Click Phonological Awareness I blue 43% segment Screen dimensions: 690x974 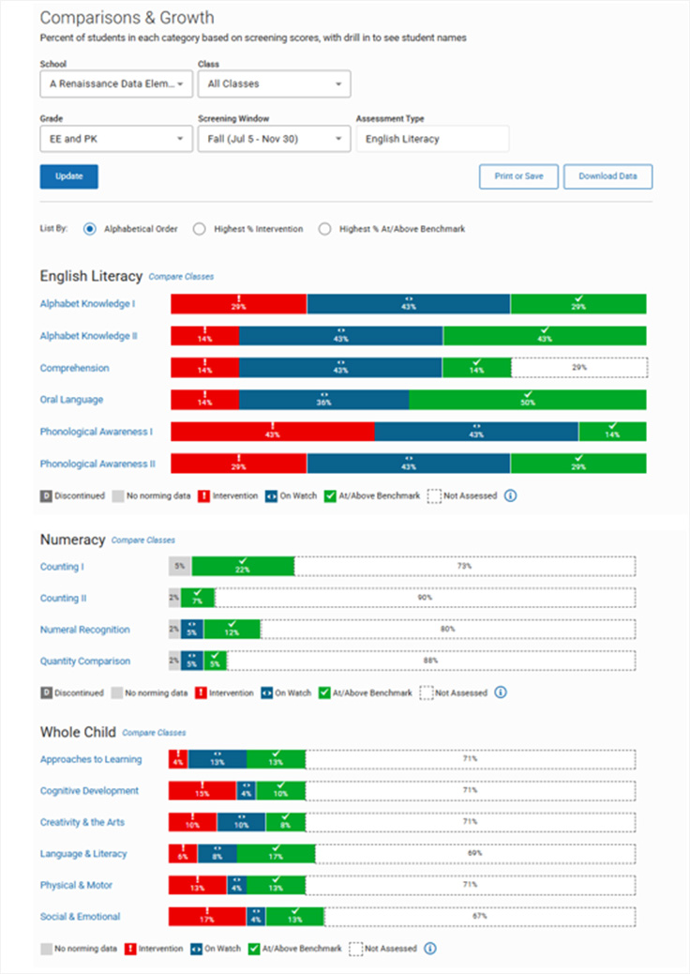(x=476, y=432)
